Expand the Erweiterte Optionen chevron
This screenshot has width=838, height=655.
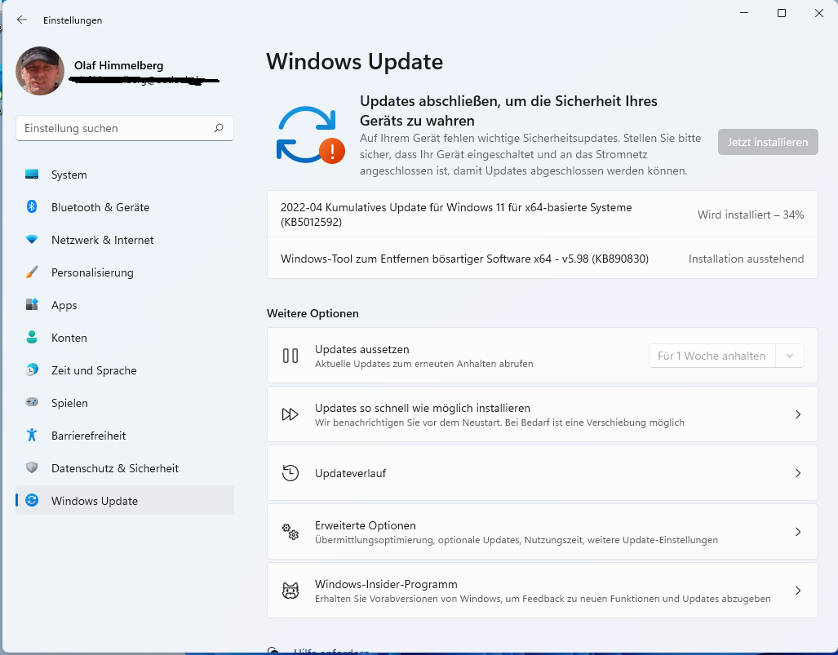(x=798, y=532)
